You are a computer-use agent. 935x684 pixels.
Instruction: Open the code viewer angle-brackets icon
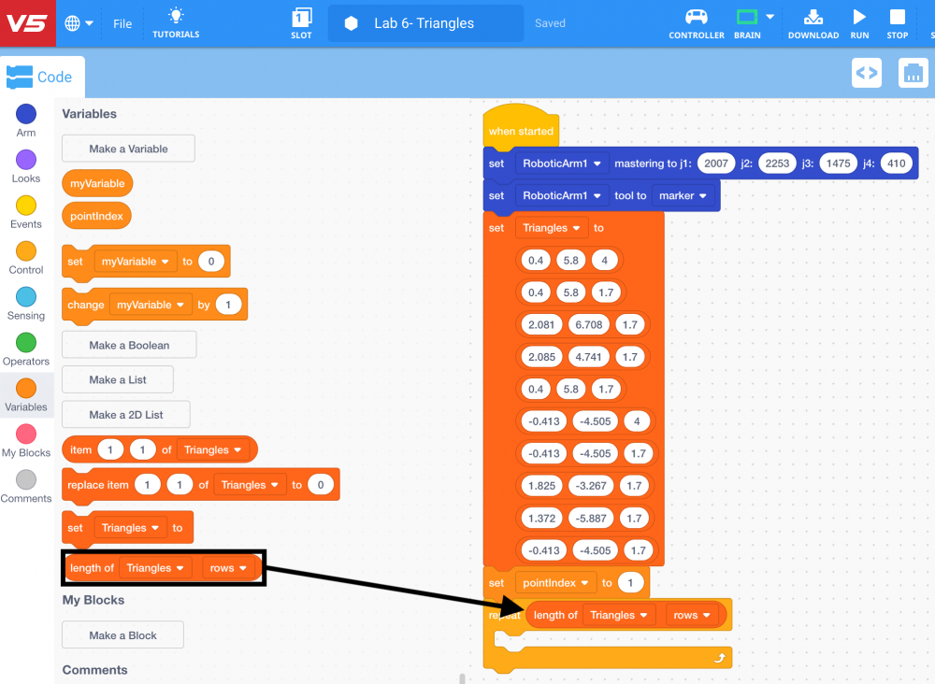pos(867,73)
